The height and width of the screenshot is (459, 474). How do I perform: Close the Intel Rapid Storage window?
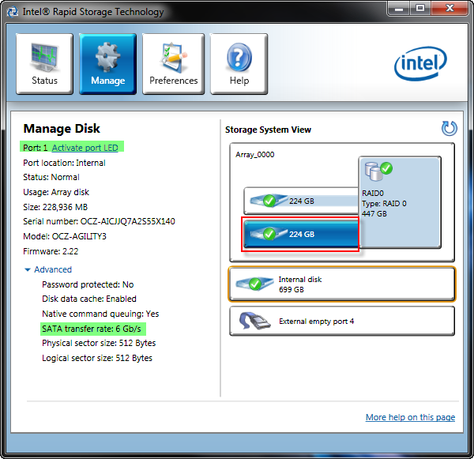click(x=450, y=9)
